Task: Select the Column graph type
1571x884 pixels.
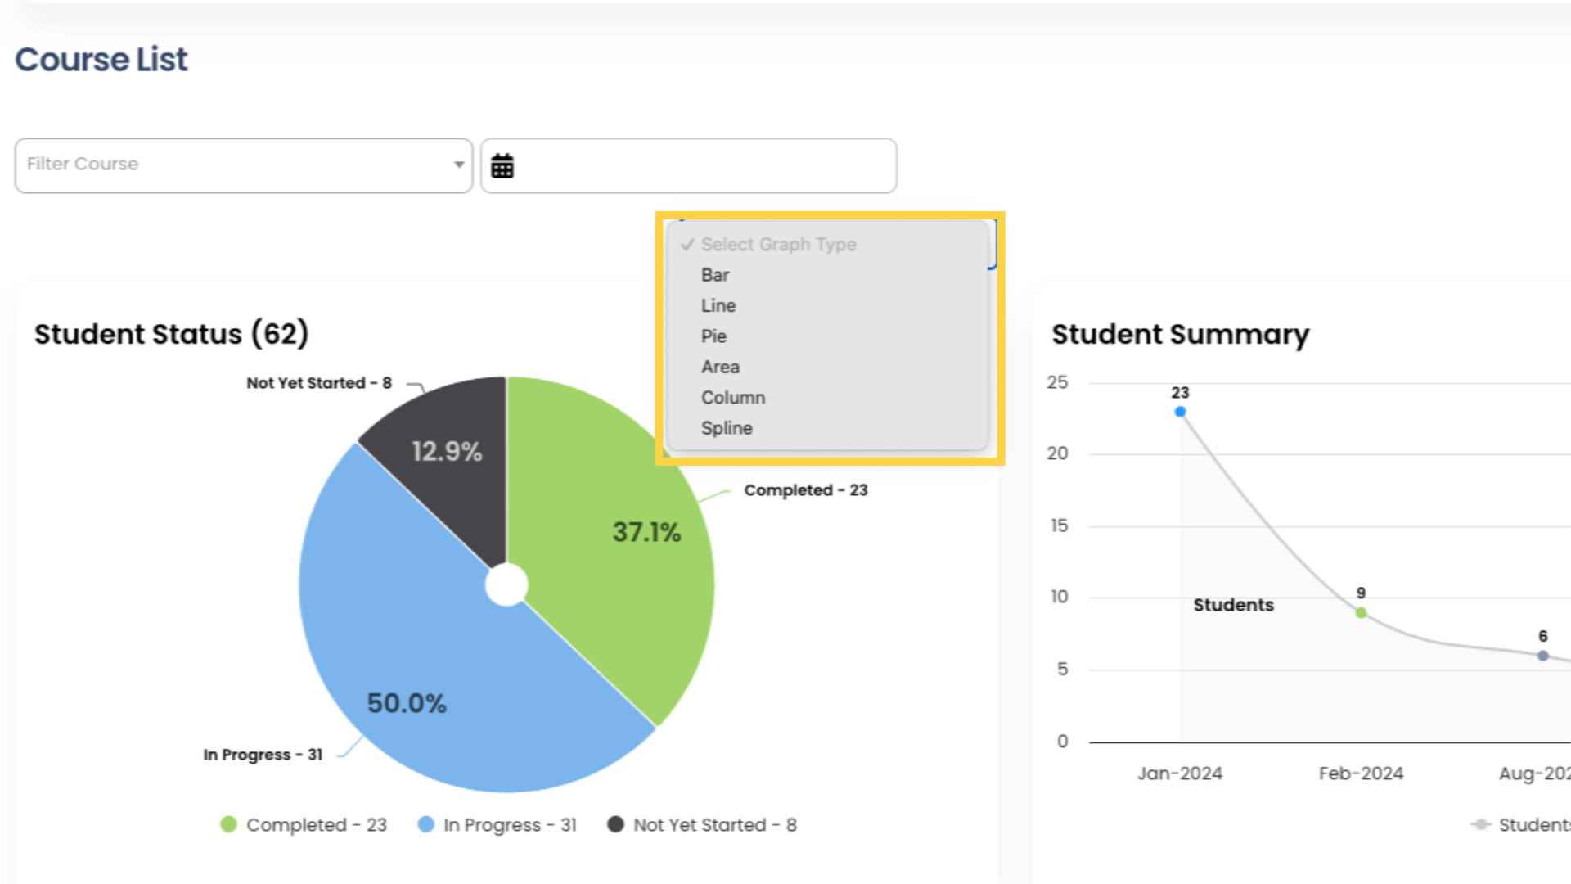Action: coord(732,397)
